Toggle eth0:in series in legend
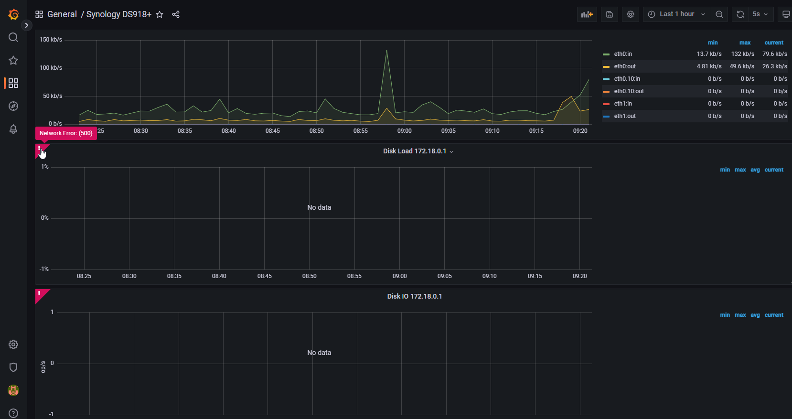This screenshot has width=792, height=419. (623, 54)
